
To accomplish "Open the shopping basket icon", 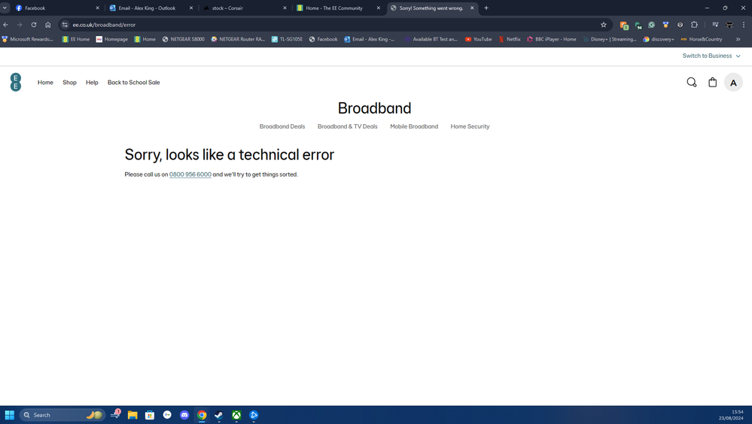I will 712,83.
